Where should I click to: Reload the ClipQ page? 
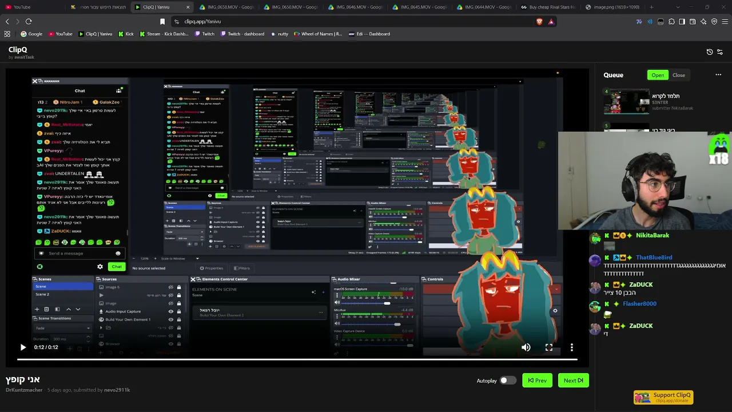[29, 21]
